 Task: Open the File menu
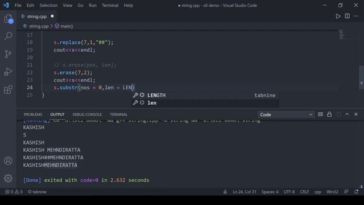tap(18, 5)
